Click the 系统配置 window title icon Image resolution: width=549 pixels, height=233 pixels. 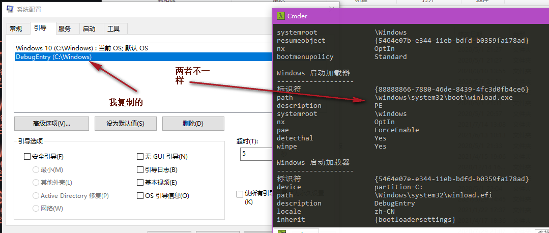pyautogui.click(x=10, y=9)
